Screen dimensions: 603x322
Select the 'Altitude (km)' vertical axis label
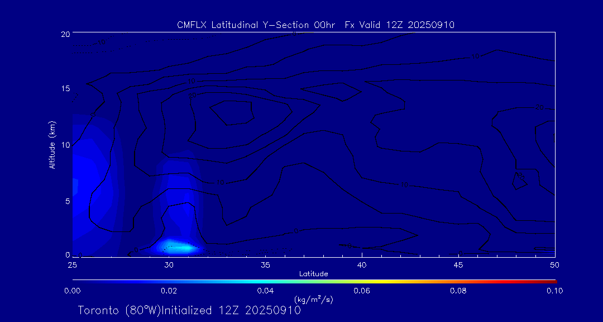(x=51, y=145)
